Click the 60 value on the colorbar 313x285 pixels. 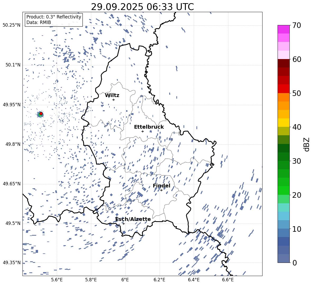[297, 59]
